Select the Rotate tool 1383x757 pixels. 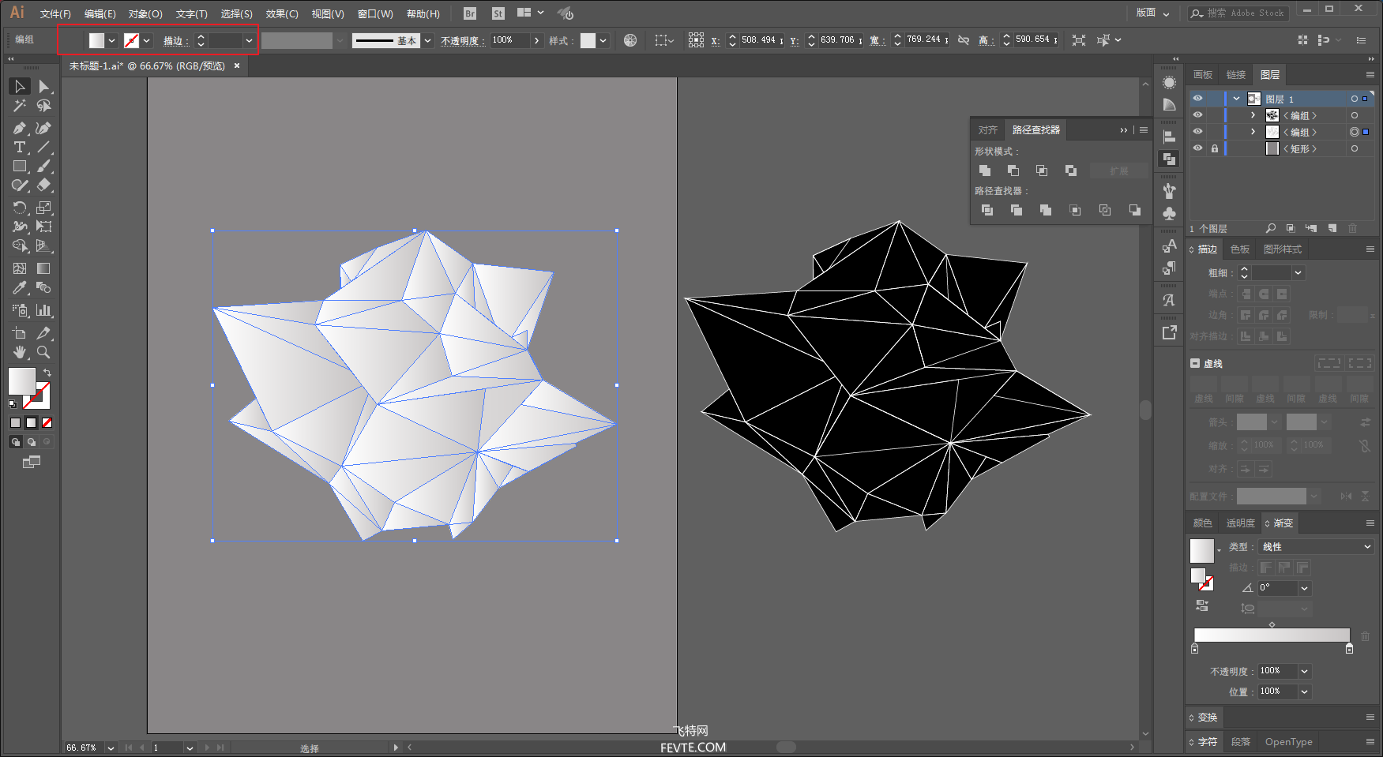20,208
